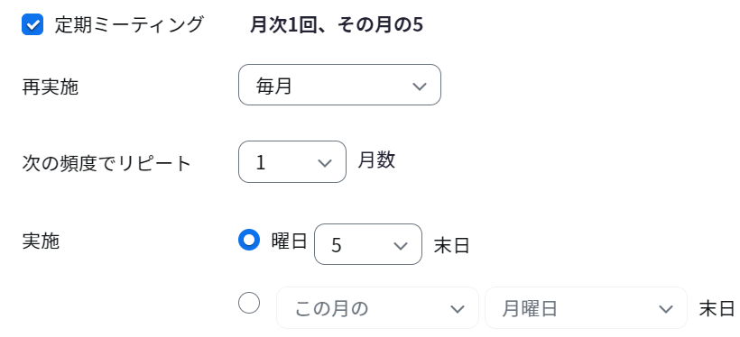Click the chevron arrow in 毎月 dropdown
The image size is (740, 337).
tap(419, 87)
